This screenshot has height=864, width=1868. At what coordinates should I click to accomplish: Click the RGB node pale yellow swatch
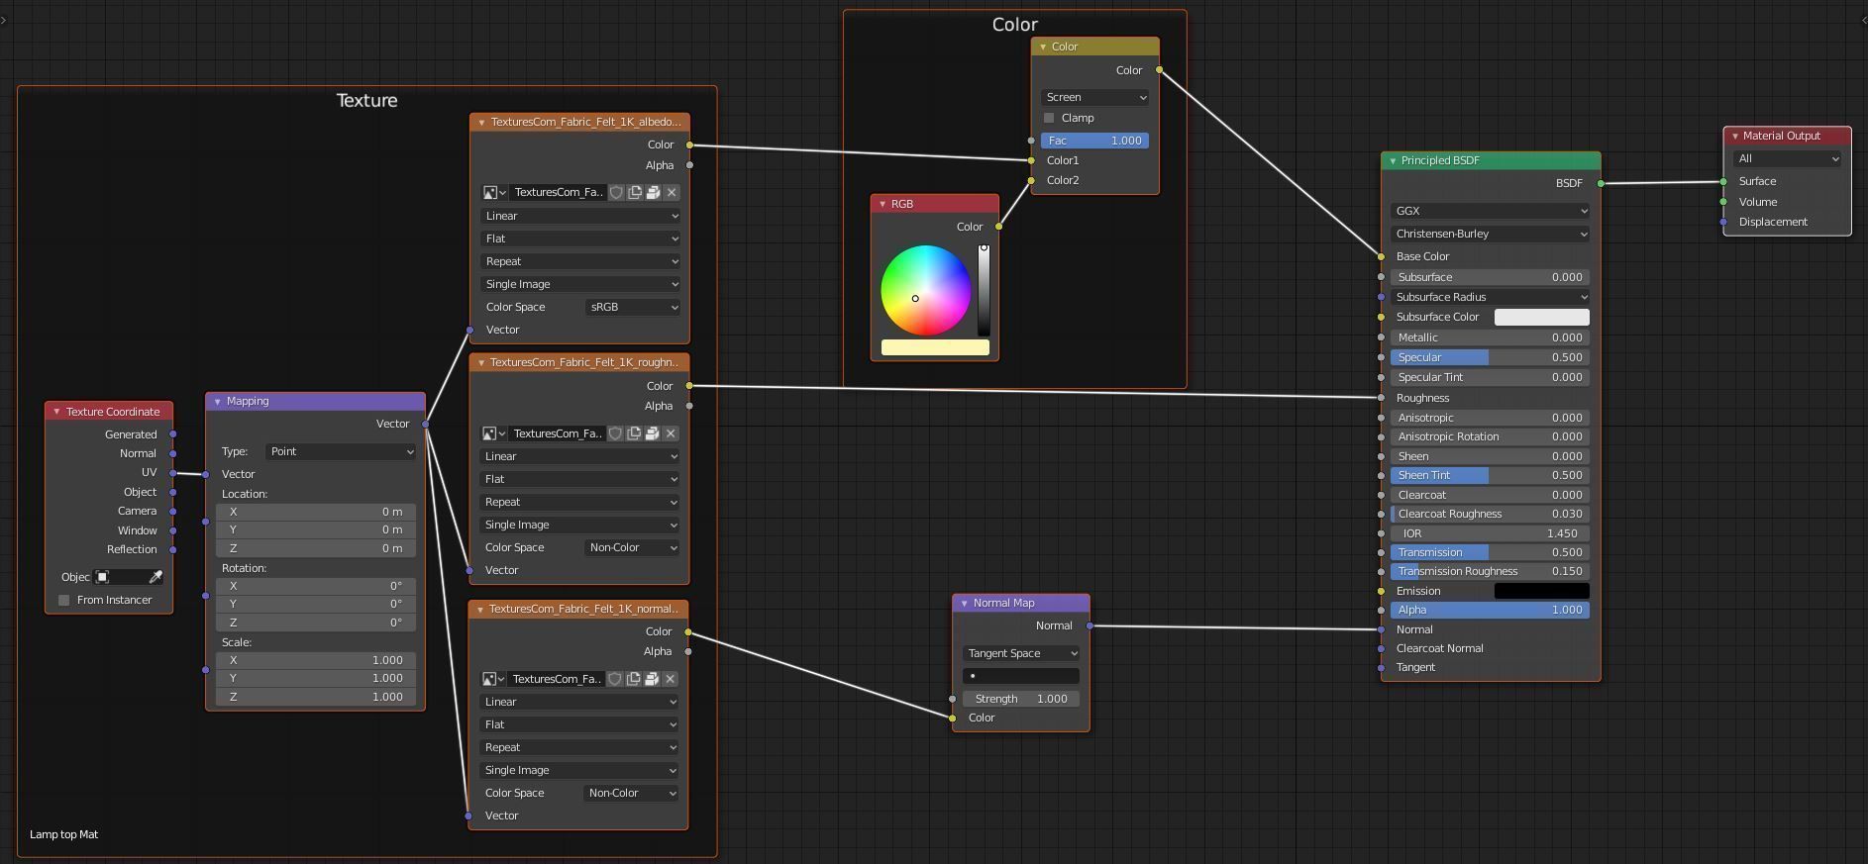935,347
